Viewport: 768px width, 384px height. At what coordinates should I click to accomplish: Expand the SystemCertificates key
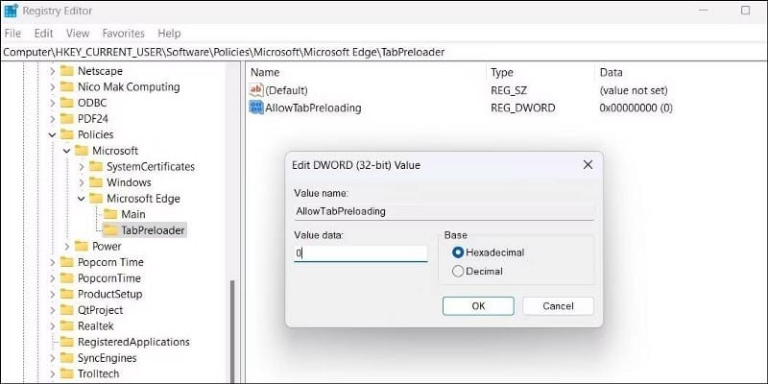click(x=82, y=167)
